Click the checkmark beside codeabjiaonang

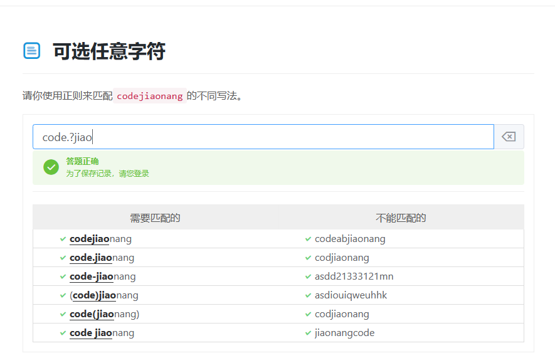point(308,239)
